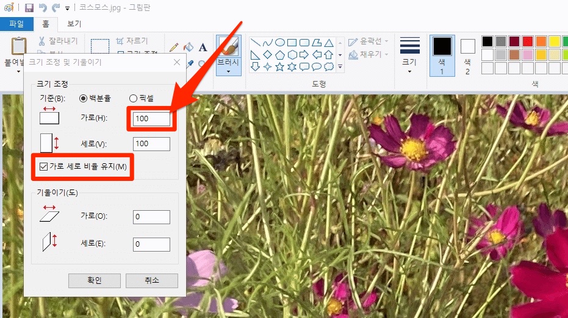Pick the orange color swatch
Image resolution: width=568 pixels, height=318 pixels.
point(541,41)
